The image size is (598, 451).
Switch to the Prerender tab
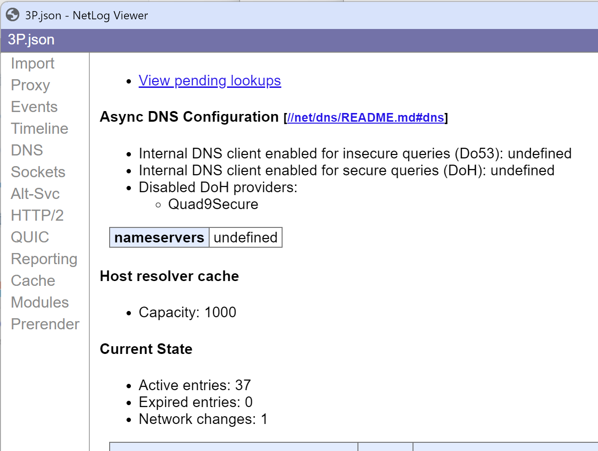(x=45, y=324)
